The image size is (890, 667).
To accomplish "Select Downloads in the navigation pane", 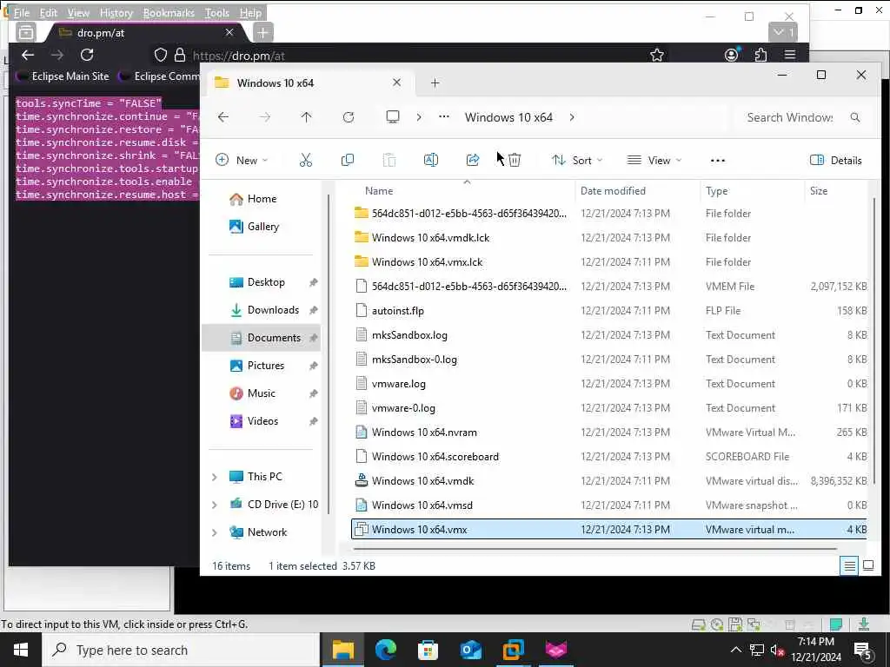I will (x=262, y=310).
